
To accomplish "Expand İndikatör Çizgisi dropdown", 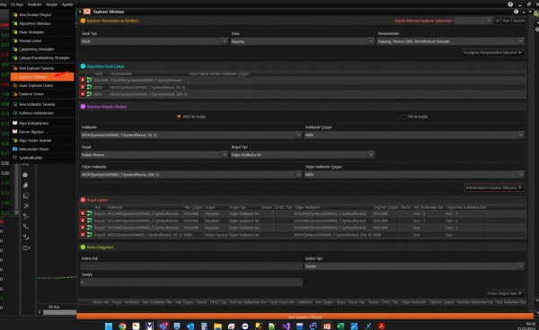I will (414, 135).
